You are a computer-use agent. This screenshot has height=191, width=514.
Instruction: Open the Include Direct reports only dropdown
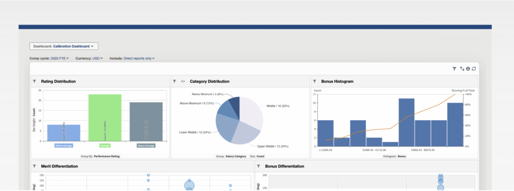click(139, 58)
